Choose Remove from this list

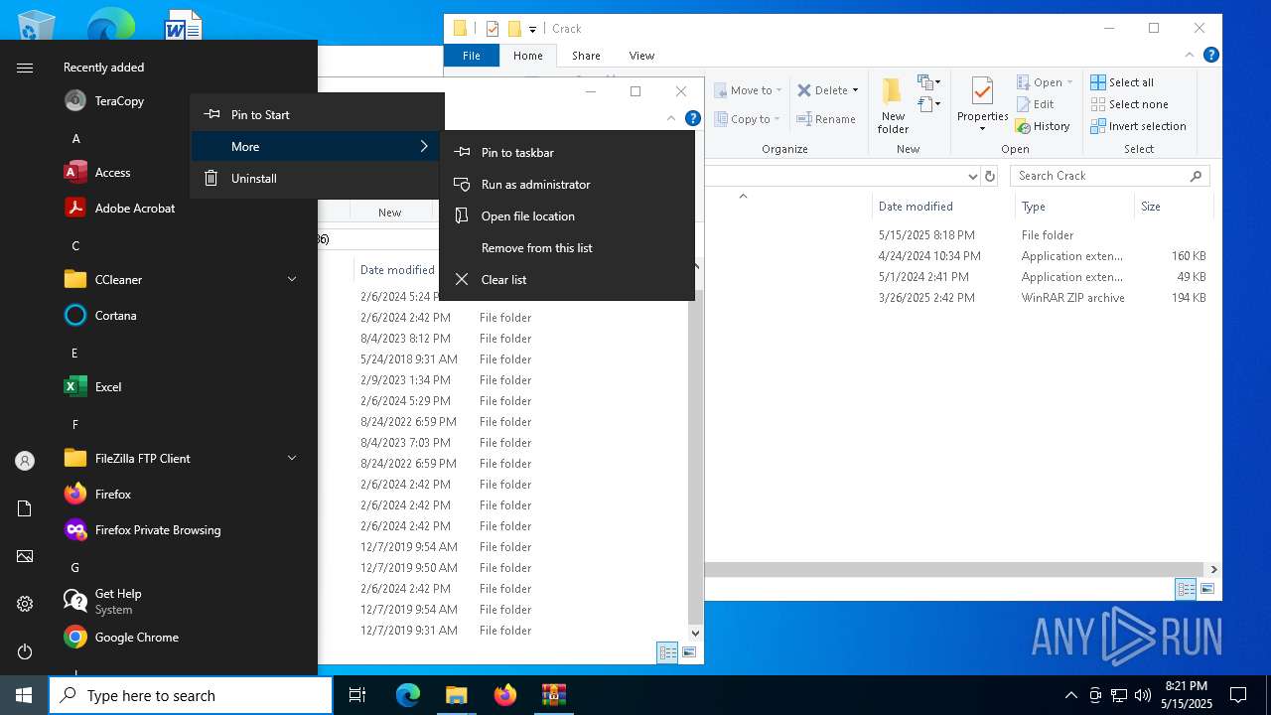tap(567, 248)
